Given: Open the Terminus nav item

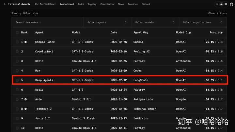Looking at the screenshot, I should 133,4.
